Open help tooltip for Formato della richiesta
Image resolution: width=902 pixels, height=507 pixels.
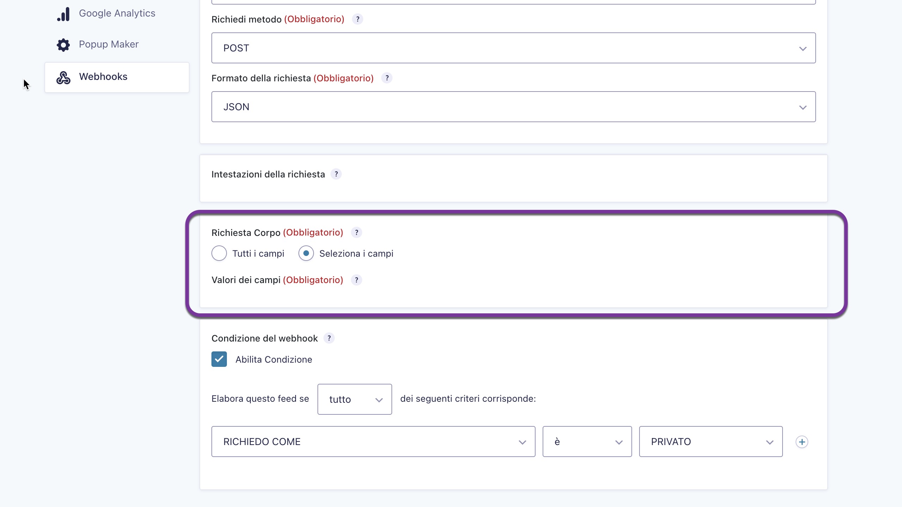coord(387,78)
